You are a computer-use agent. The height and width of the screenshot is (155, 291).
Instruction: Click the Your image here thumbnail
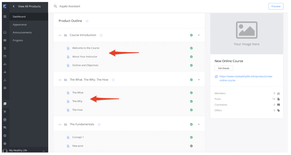[247, 34]
